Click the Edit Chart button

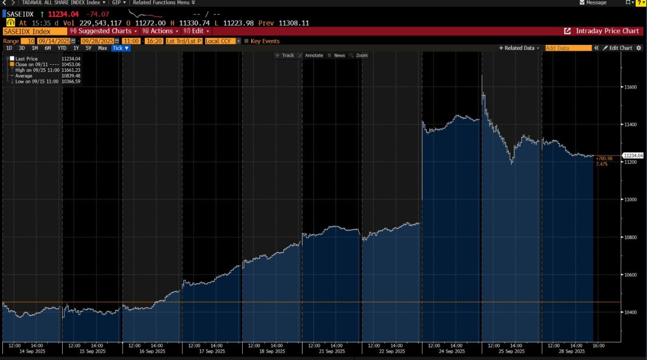click(x=617, y=48)
